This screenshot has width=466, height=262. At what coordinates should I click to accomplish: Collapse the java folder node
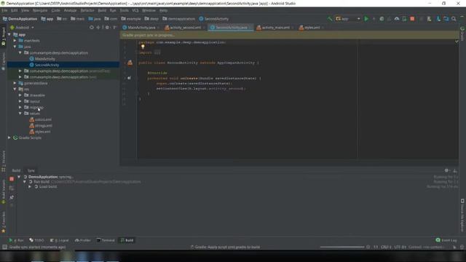coord(15,47)
